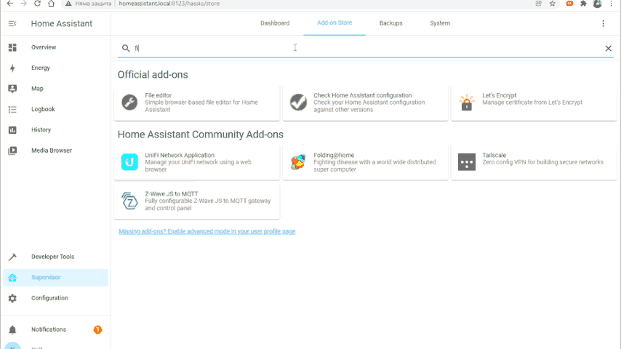
Task: Open Map in the sidebar
Action: (x=55, y=89)
